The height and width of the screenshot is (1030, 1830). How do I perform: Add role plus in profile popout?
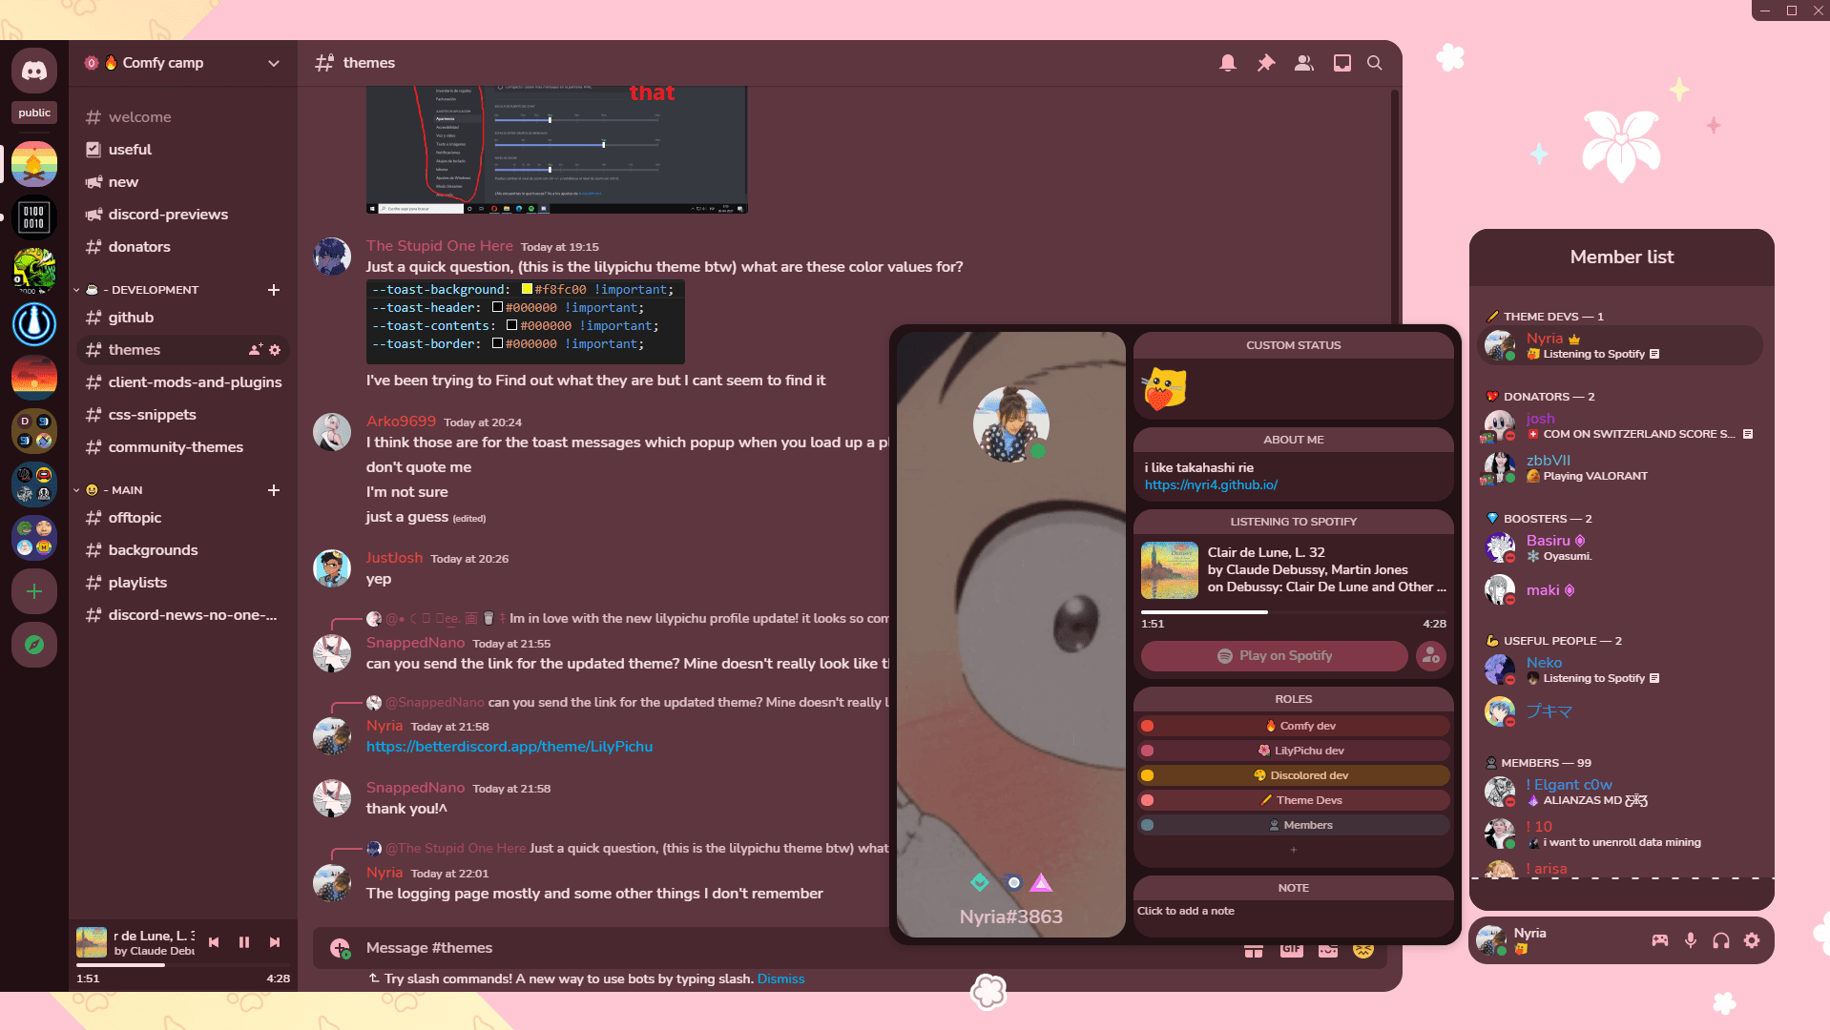[1294, 850]
